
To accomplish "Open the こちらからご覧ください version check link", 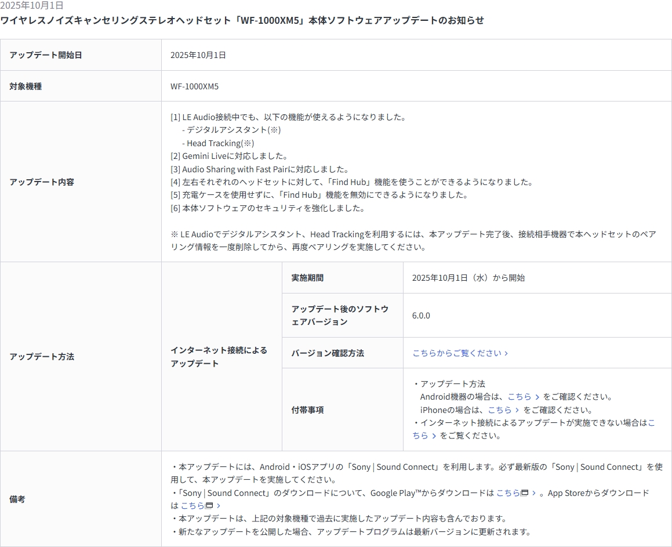I will [457, 353].
